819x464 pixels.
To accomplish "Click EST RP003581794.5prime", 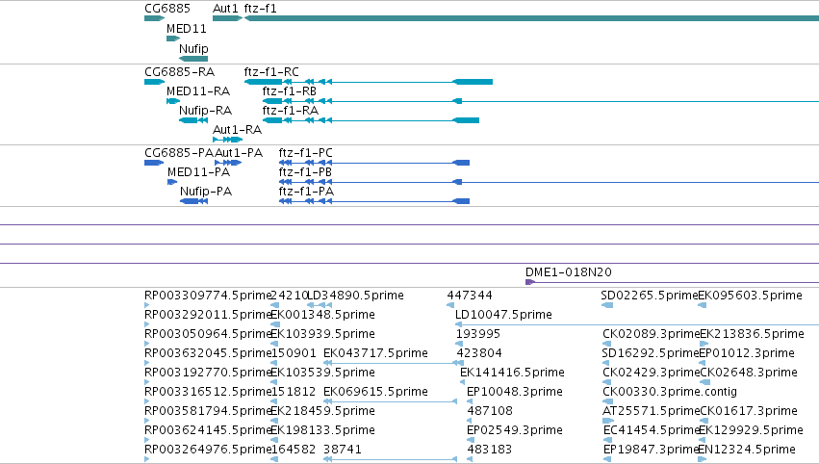I will pyautogui.click(x=208, y=411).
